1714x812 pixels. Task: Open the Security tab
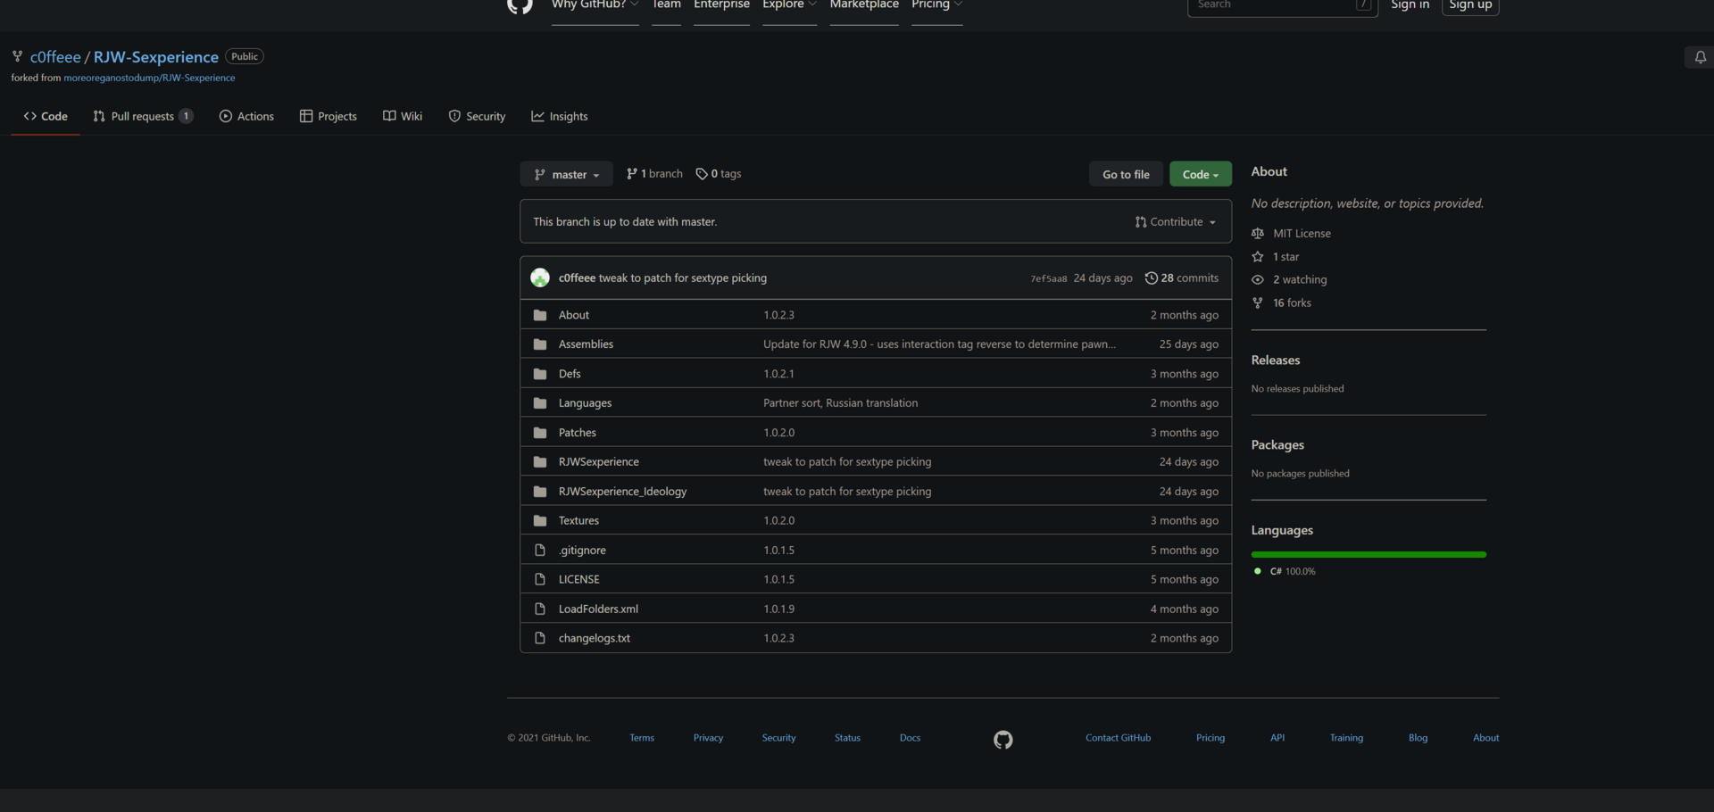477,117
